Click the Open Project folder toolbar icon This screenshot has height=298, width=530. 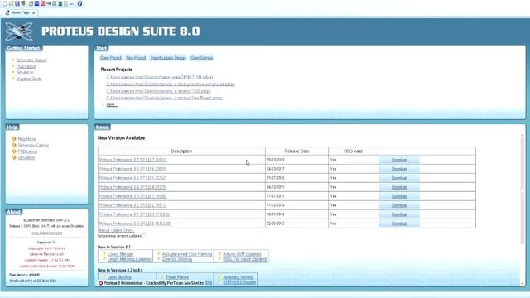tap(11, 3)
